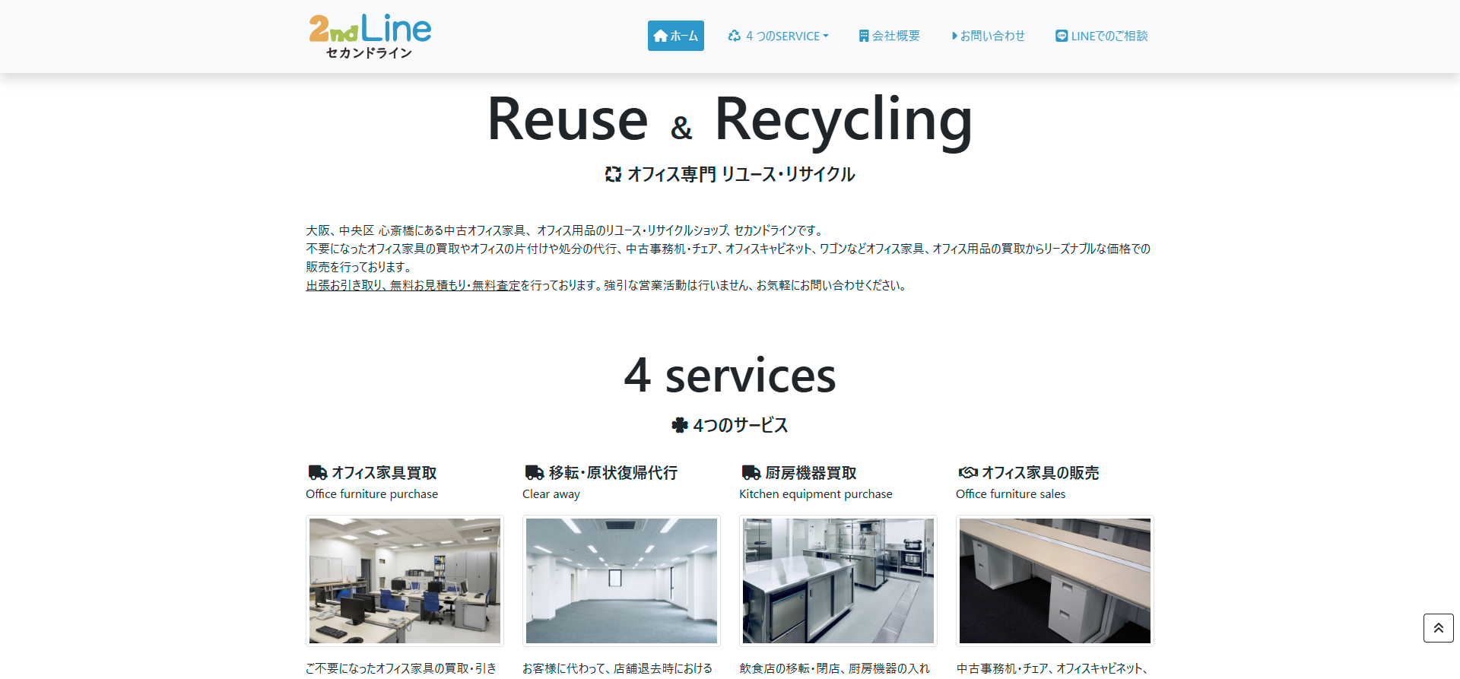The width and height of the screenshot is (1460, 679).
Task: Click the recycle icon beside 4つのSERVICE
Action: pos(734,36)
